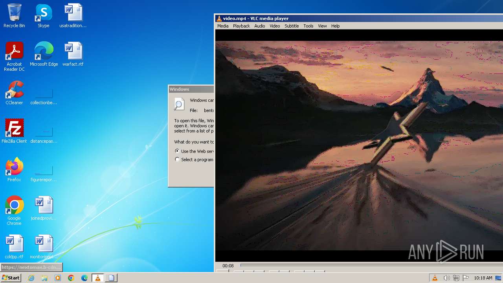This screenshot has height=283, width=503.
Task: Launch Firefox from the desktop
Action: (x=14, y=170)
